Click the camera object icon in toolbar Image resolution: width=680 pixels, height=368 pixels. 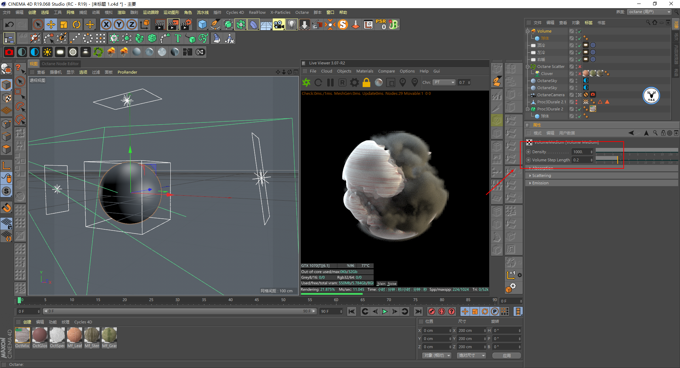tap(278, 24)
